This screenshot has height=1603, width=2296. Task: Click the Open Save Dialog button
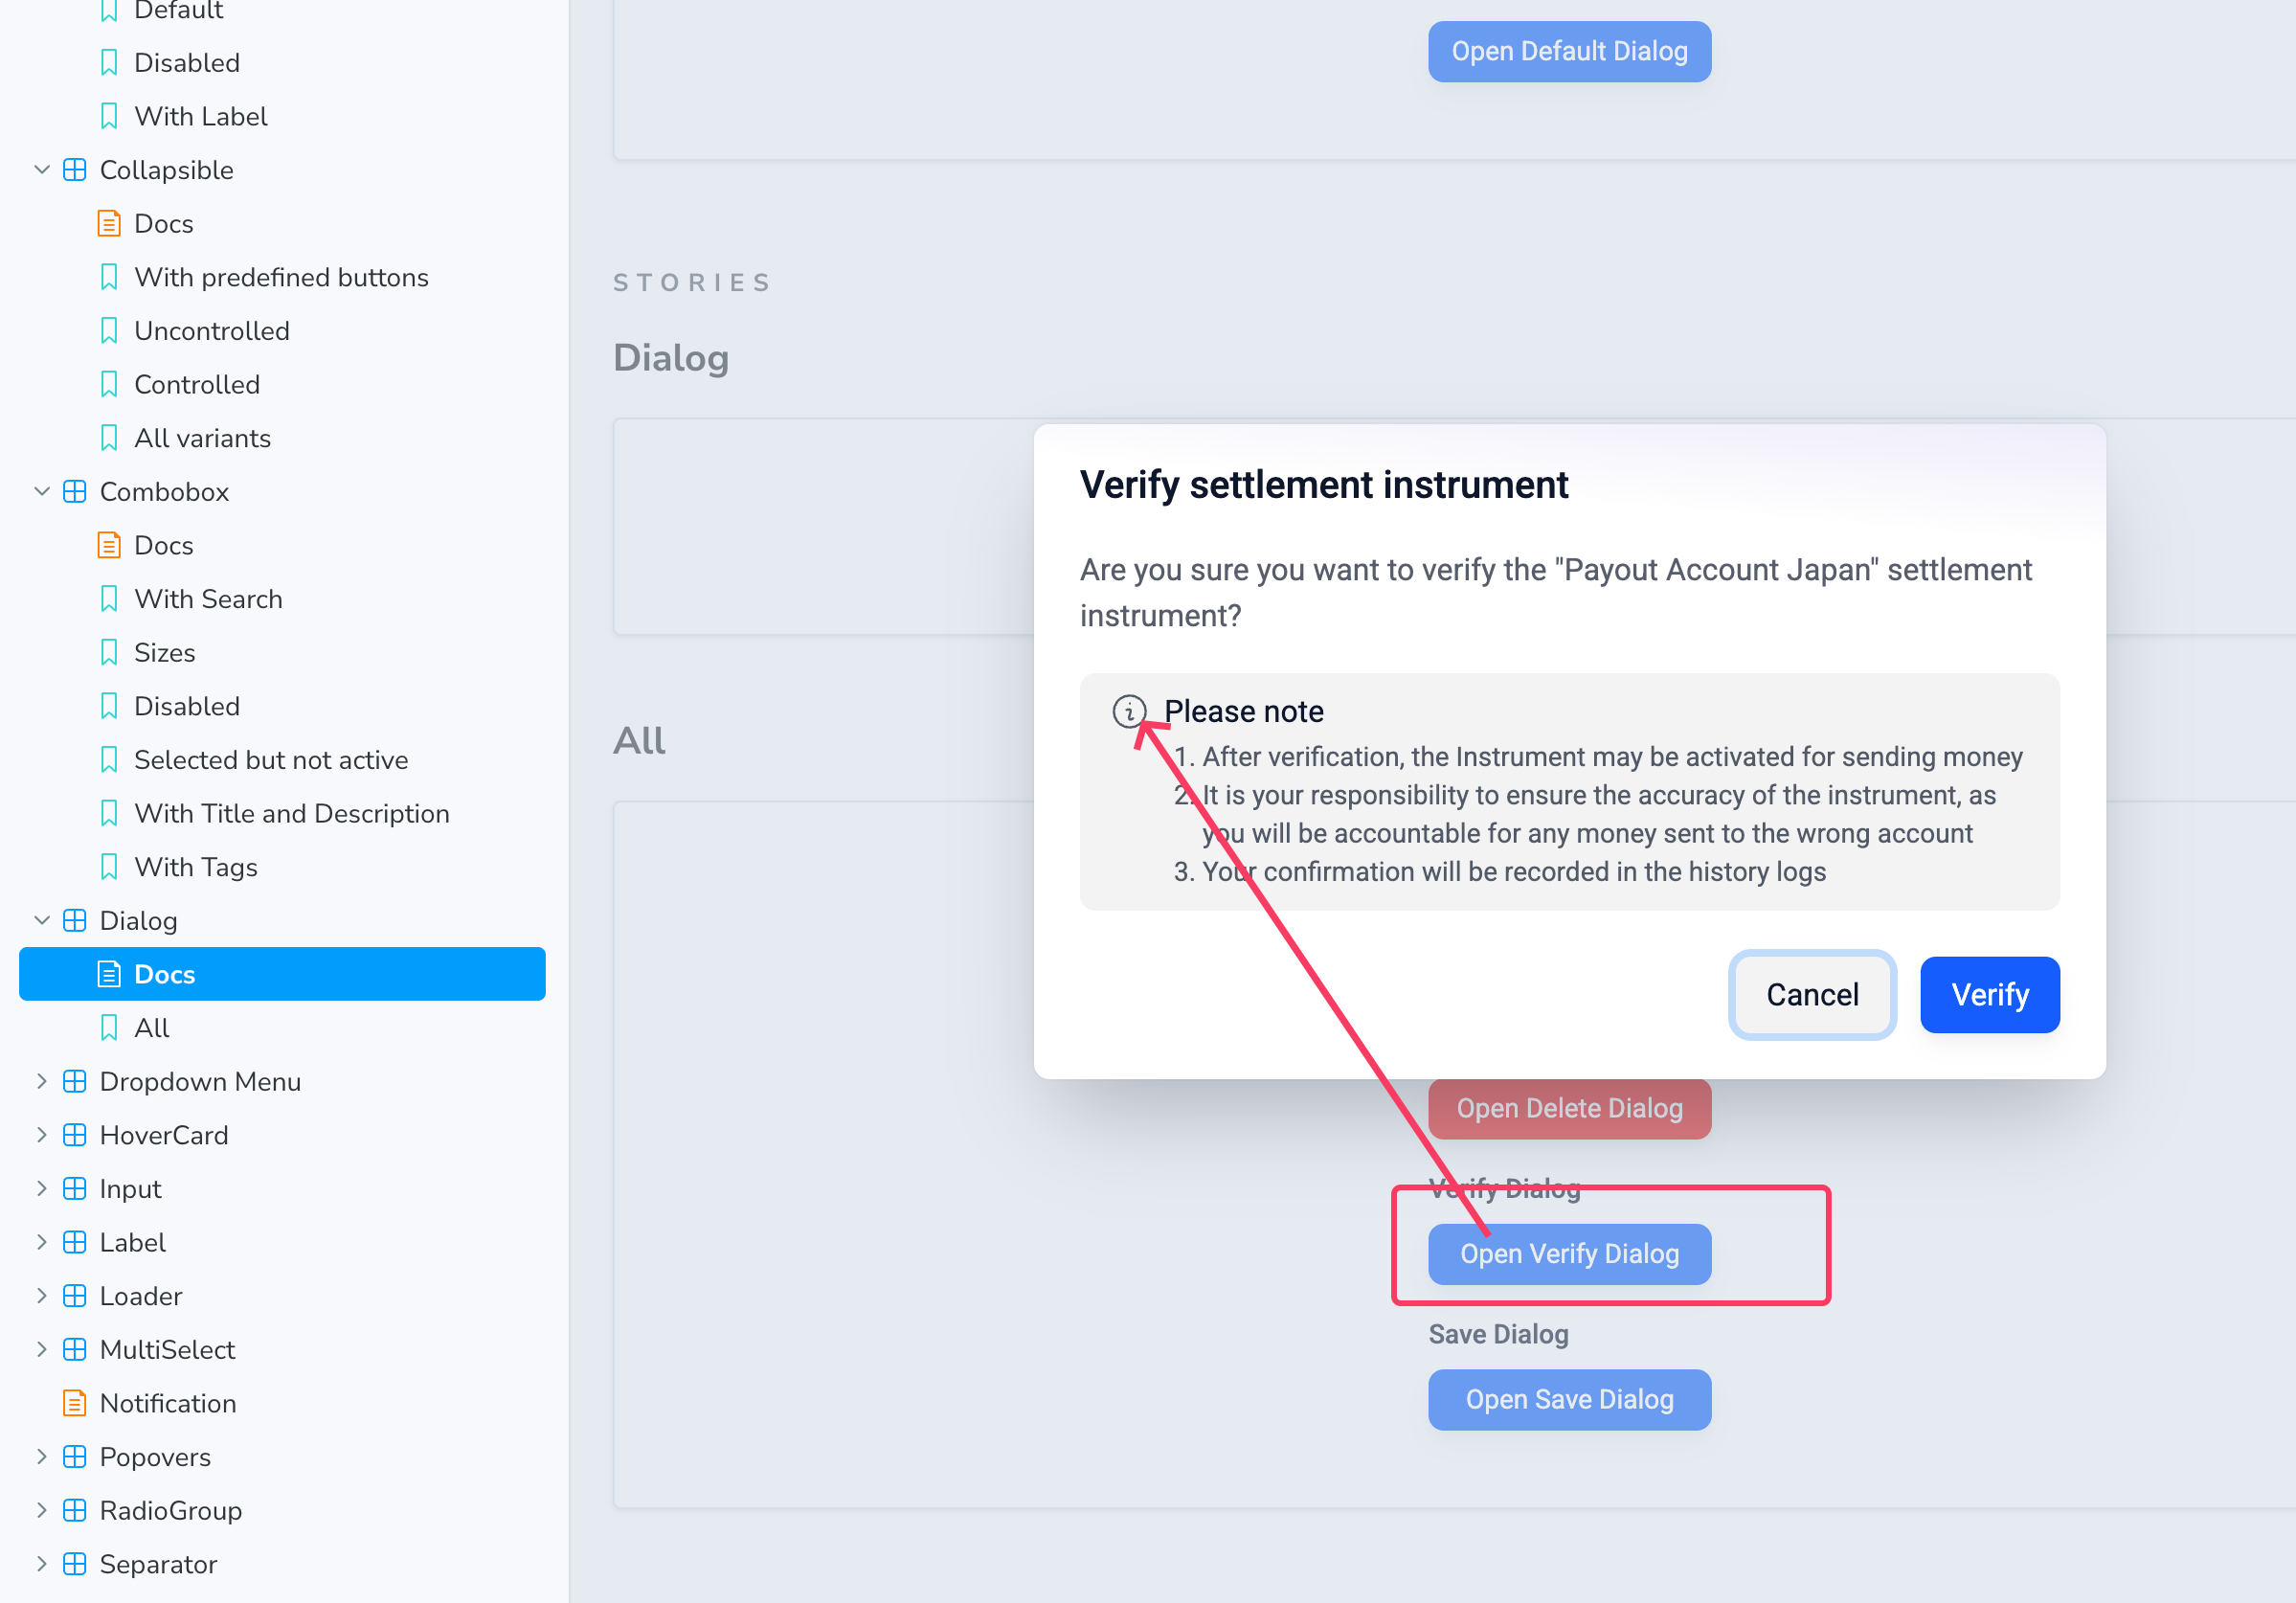click(x=1569, y=1400)
